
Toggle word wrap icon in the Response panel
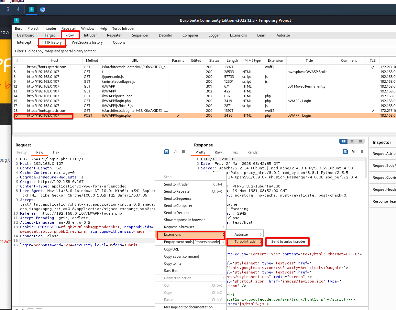click(x=345, y=152)
